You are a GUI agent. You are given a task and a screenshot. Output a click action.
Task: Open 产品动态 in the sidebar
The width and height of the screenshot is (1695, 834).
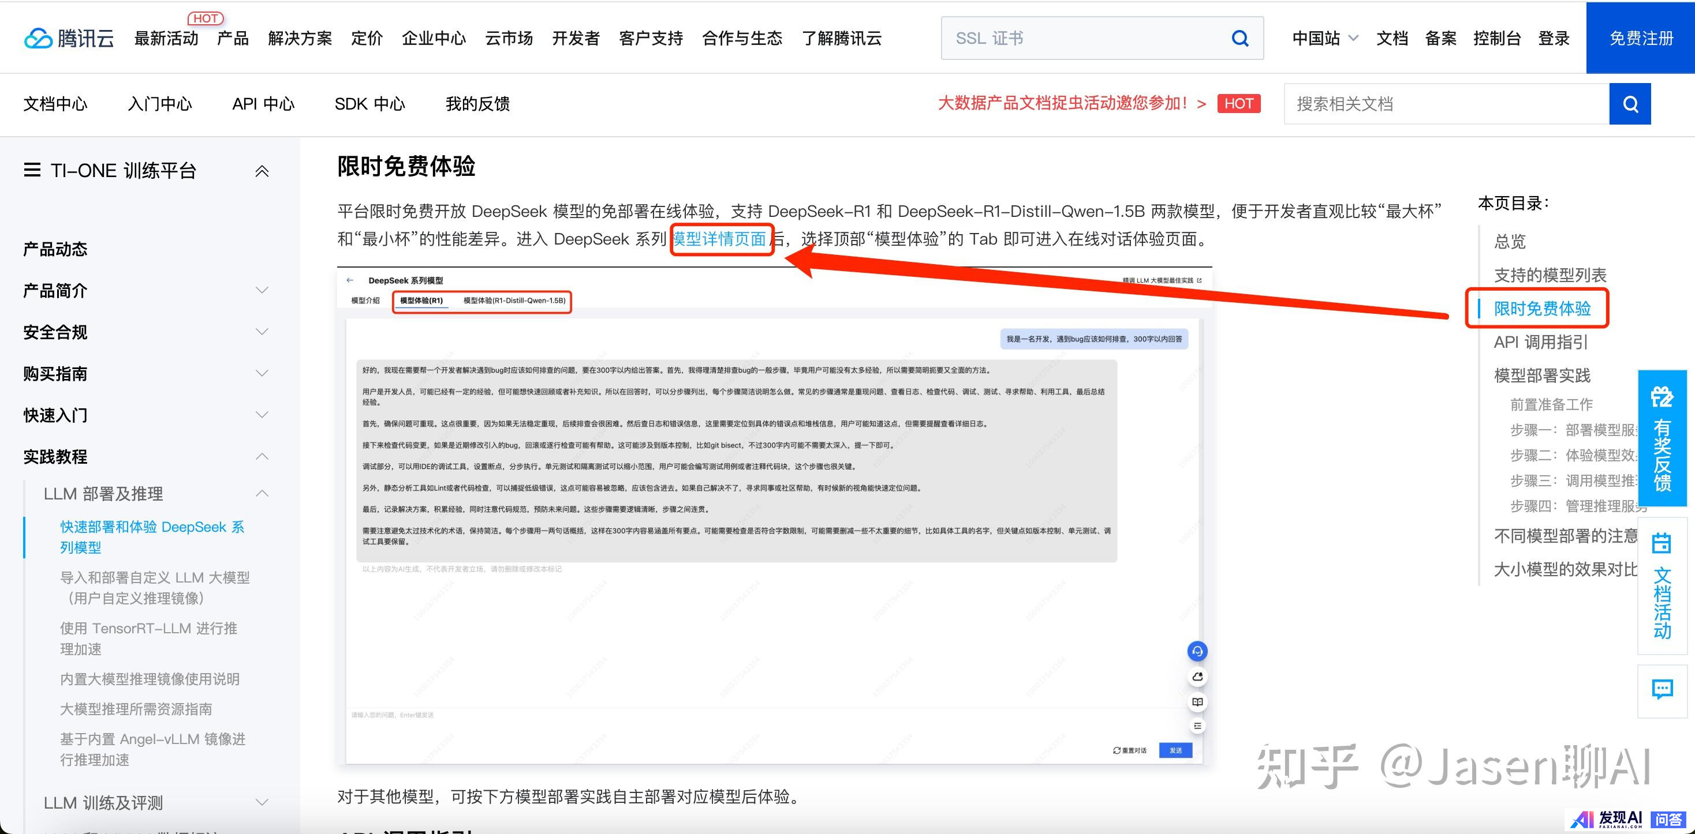[55, 249]
